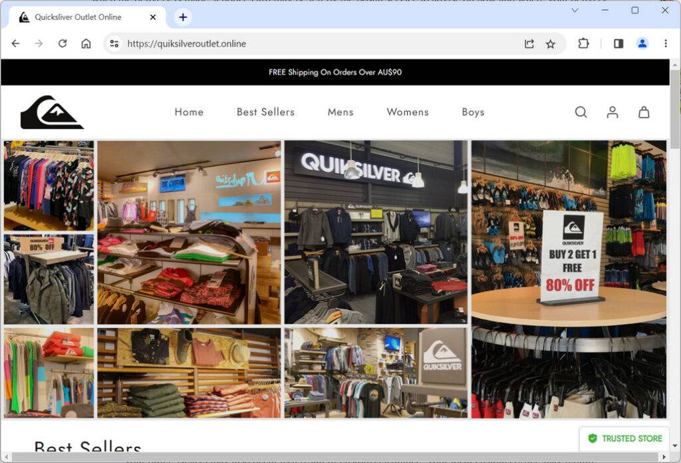This screenshot has height=463, width=681.
Task: Close the Quicksliver Outlet Online tab
Action: click(153, 17)
